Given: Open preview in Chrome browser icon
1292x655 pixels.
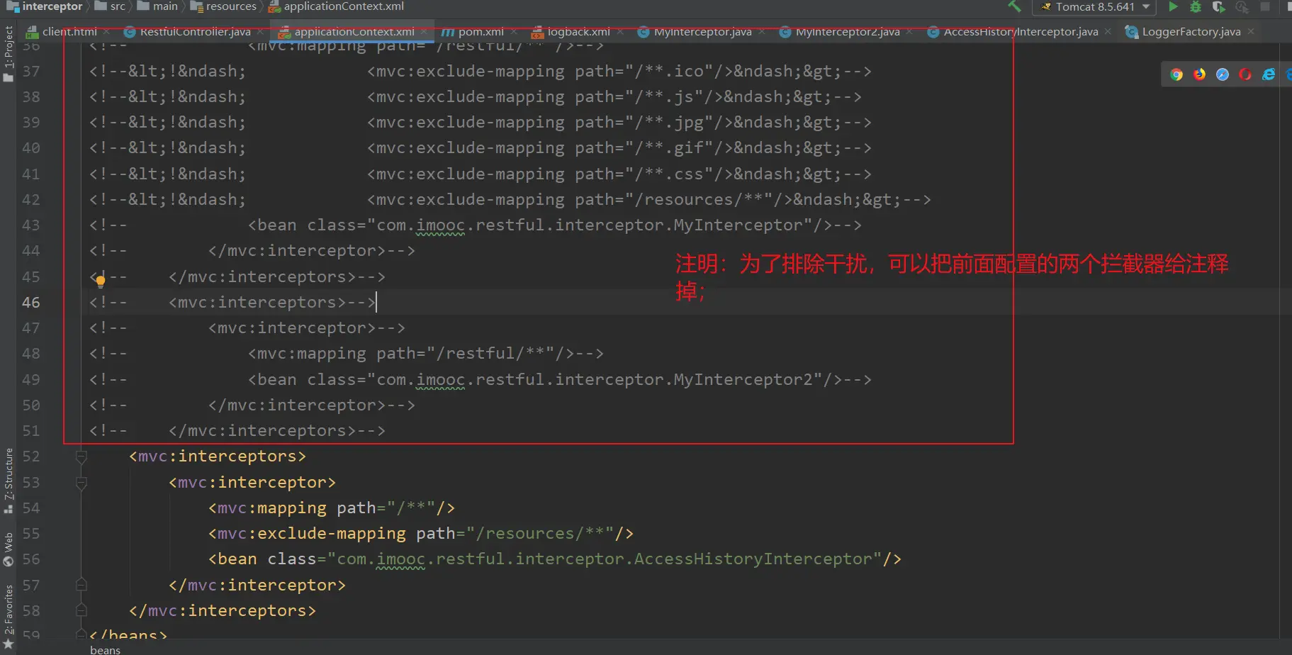Looking at the screenshot, I should point(1176,74).
